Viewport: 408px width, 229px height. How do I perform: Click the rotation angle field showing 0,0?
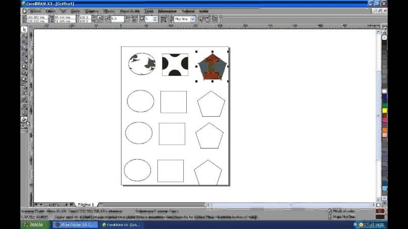click(117, 19)
